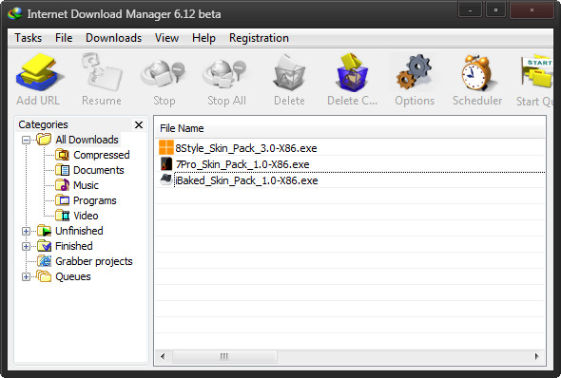Image resolution: width=561 pixels, height=378 pixels.
Task: Click the horizontal scrollbar thumb
Action: [224, 356]
